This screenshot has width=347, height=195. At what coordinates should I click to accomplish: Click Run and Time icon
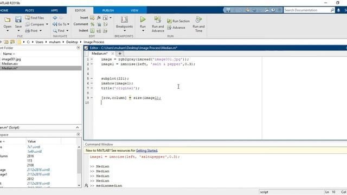(x=198, y=19)
